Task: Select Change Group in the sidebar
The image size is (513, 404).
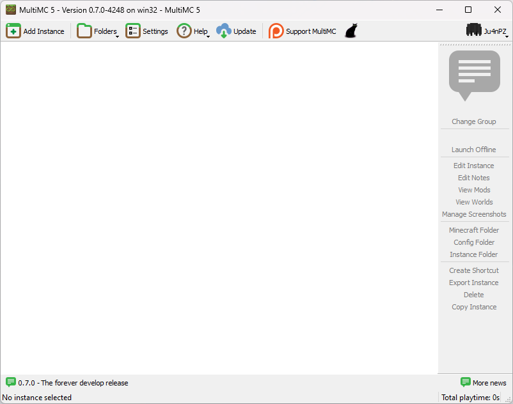Action: pyautogui.click(x=473, y=121)
